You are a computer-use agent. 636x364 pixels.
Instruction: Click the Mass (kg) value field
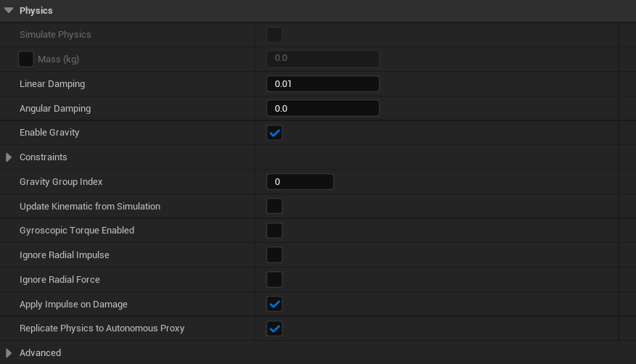pos(323,59)
